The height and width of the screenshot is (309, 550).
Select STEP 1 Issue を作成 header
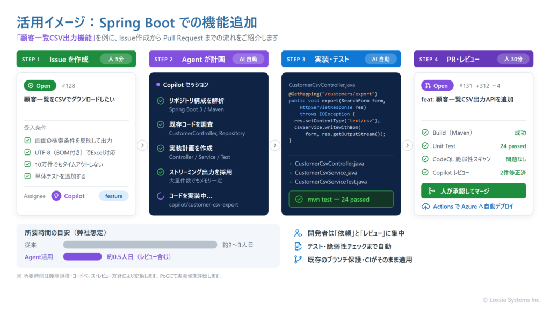click(x=76, y=59)
